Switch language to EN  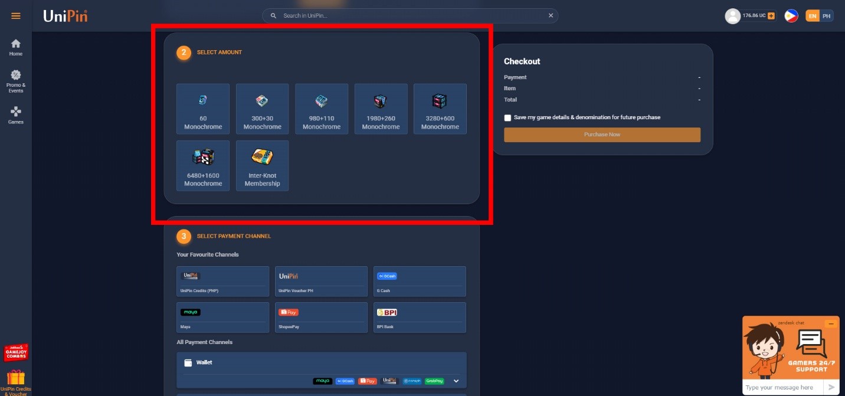[x=813, y=16]
